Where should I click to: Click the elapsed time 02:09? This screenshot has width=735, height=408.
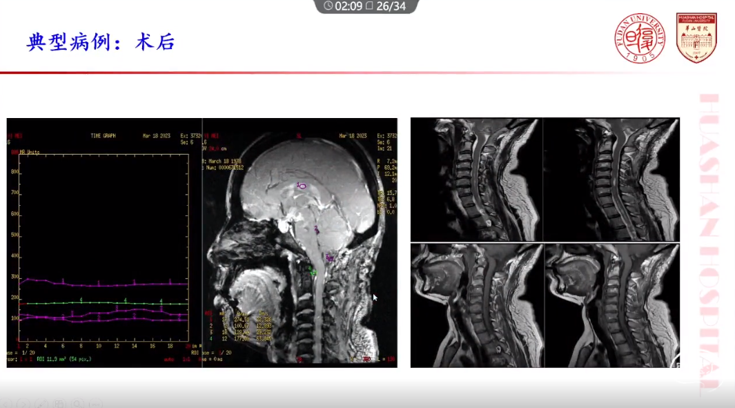pos(349,6)
